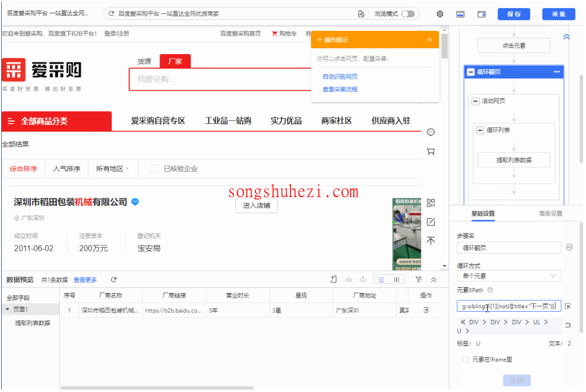Screen dimensions: 586x392
Task: Select the 提取列表数据 workflow step
Action: pos(514,160)
